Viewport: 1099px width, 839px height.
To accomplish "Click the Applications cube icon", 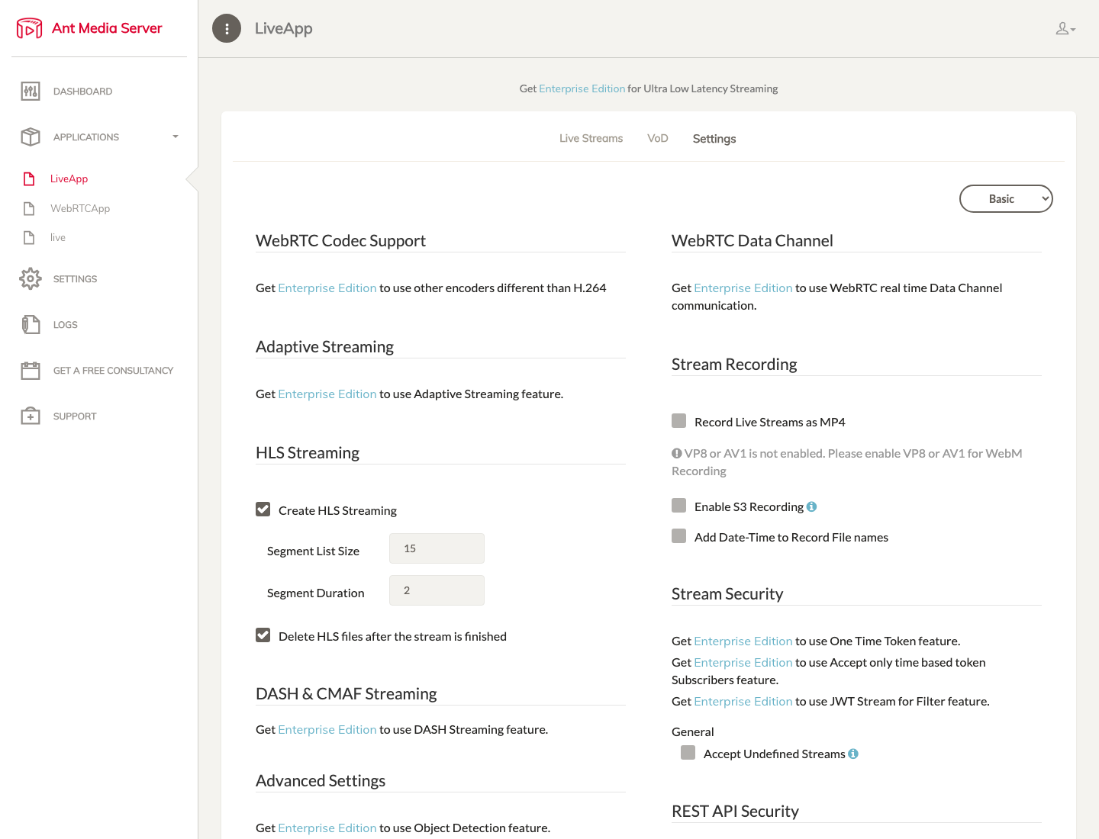I will pyautogui.click(x=31, y=137).
